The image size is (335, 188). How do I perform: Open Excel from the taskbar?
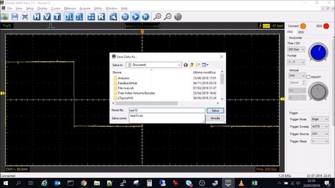coord(254,183)
